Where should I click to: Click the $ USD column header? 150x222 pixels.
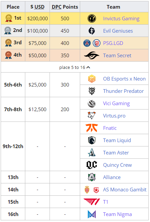pyautogui.click(x=37, y=7)
